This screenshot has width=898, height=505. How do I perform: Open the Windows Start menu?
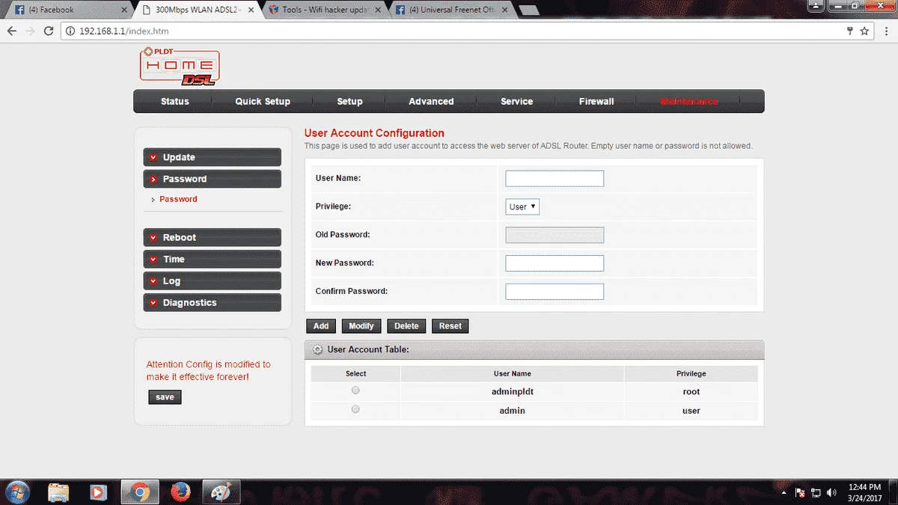tap(17, 492)
